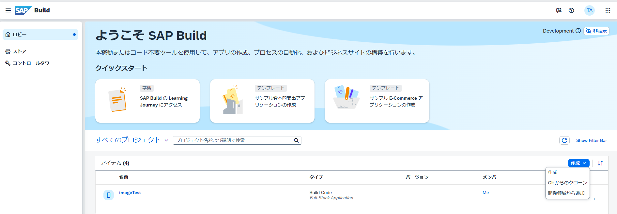Viewport: 617px width, 214px height.
Task: Open the imageTest project link
Action: pyautogui.click(x=130, y=193)
